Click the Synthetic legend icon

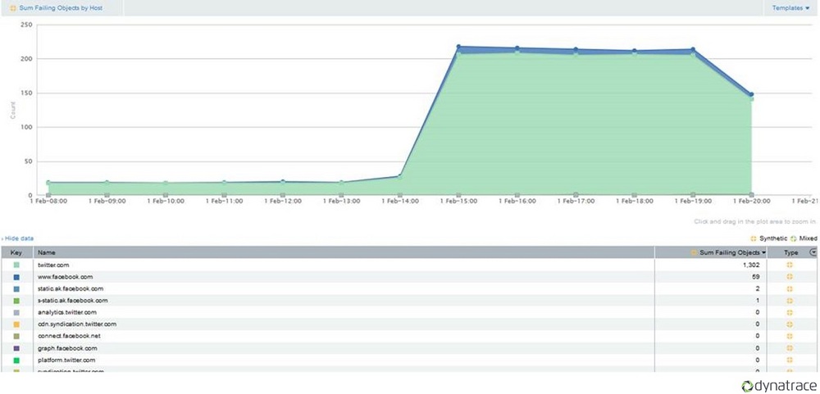[x=754, y=238]
